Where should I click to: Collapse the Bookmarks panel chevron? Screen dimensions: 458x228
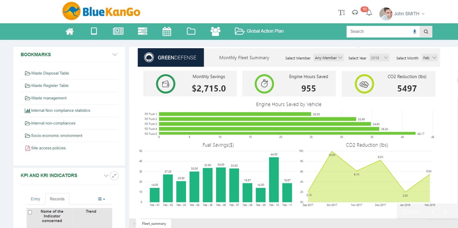click(x=115, y=55)
